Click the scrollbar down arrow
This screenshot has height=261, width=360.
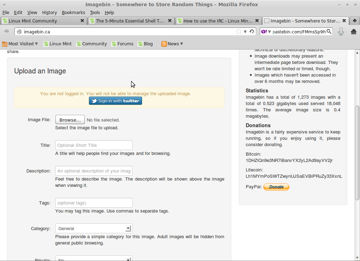357,258
